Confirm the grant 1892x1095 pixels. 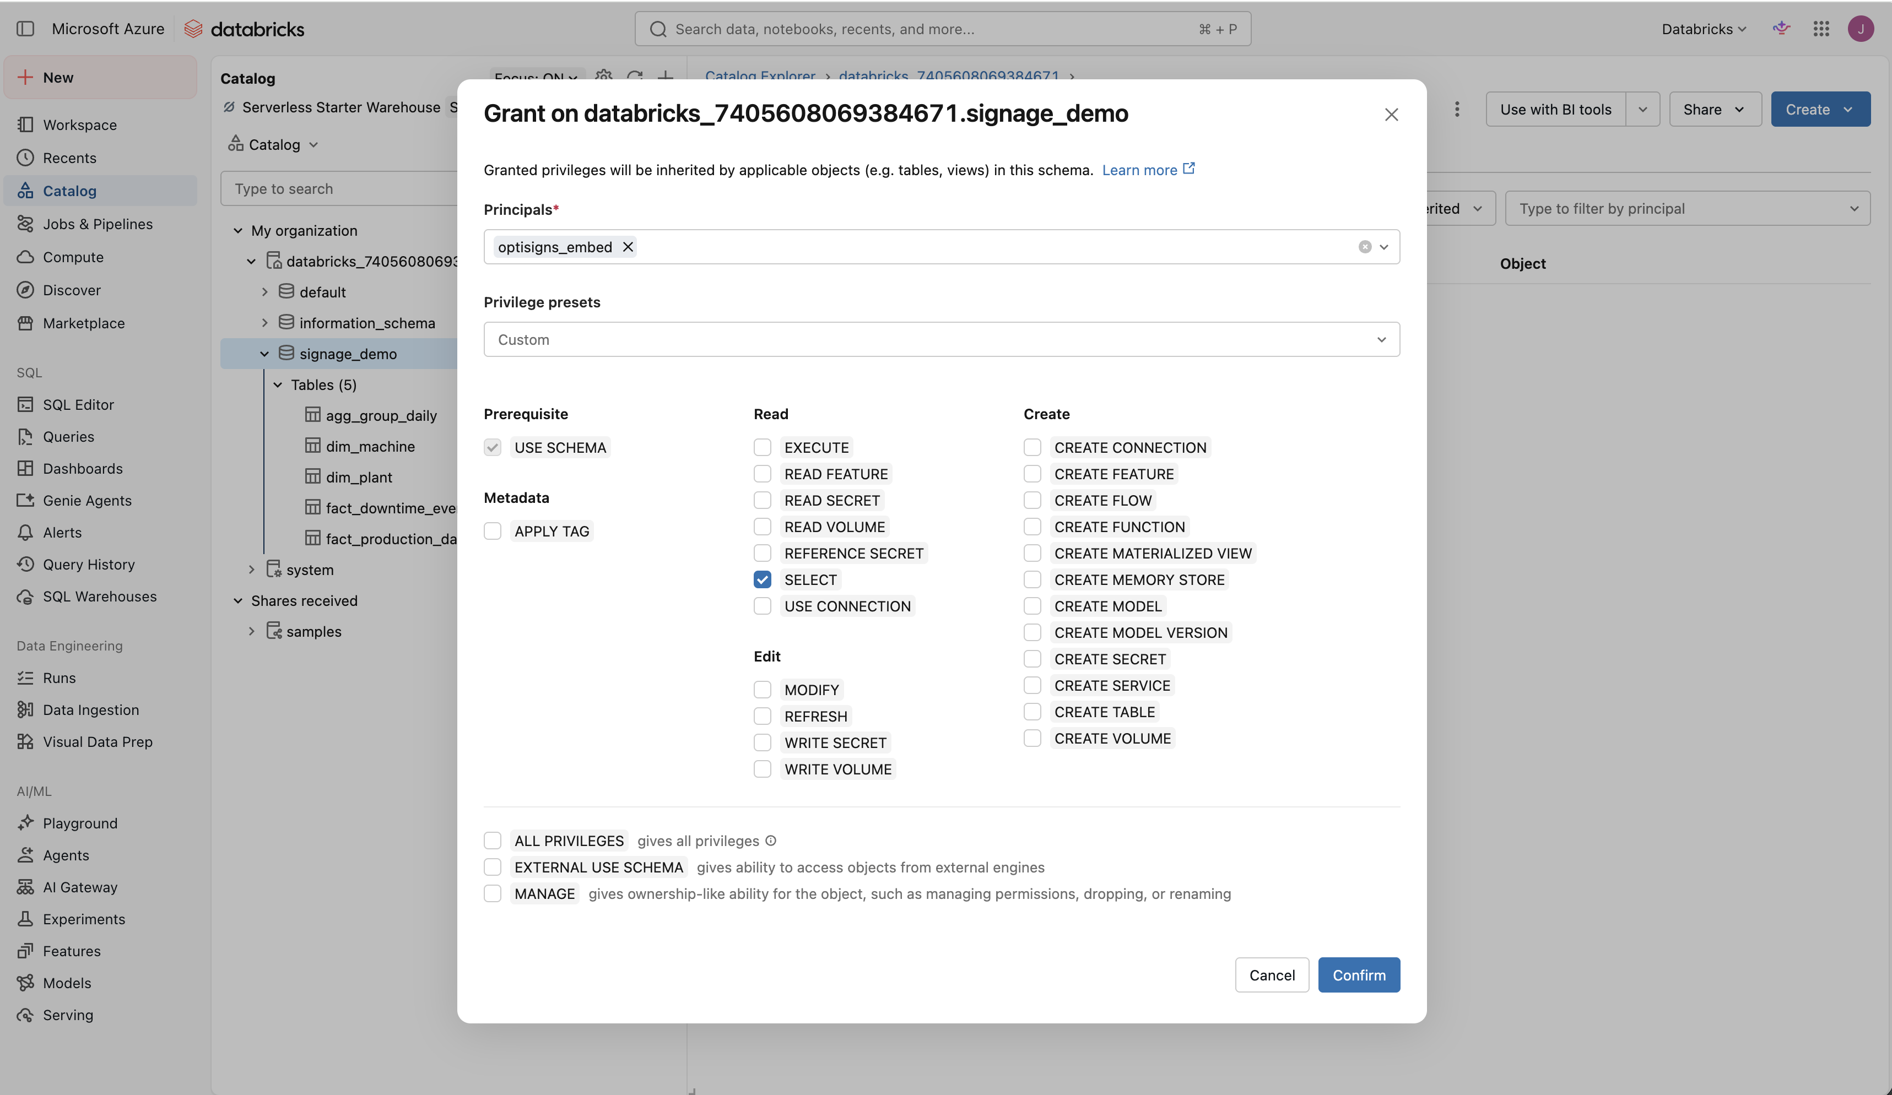tap(1359, 975)
